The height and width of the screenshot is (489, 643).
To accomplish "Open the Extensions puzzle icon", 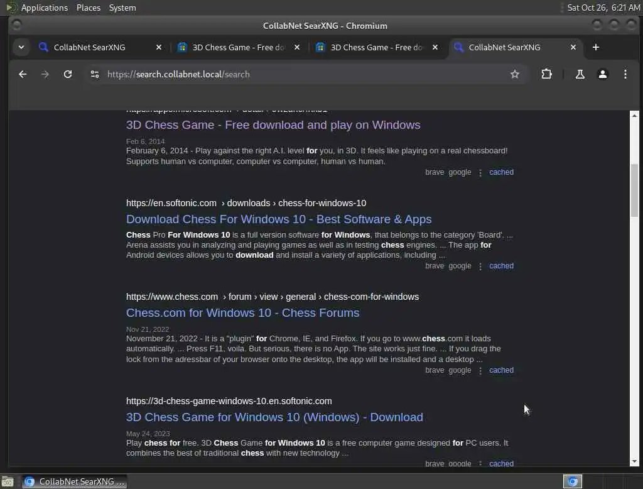I will point(546,74).
